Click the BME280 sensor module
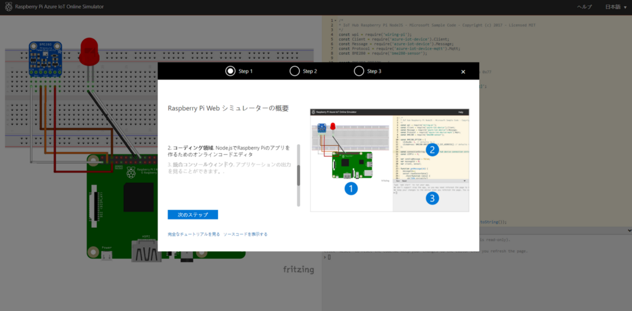Screen dimensions: 632x311 45,59
